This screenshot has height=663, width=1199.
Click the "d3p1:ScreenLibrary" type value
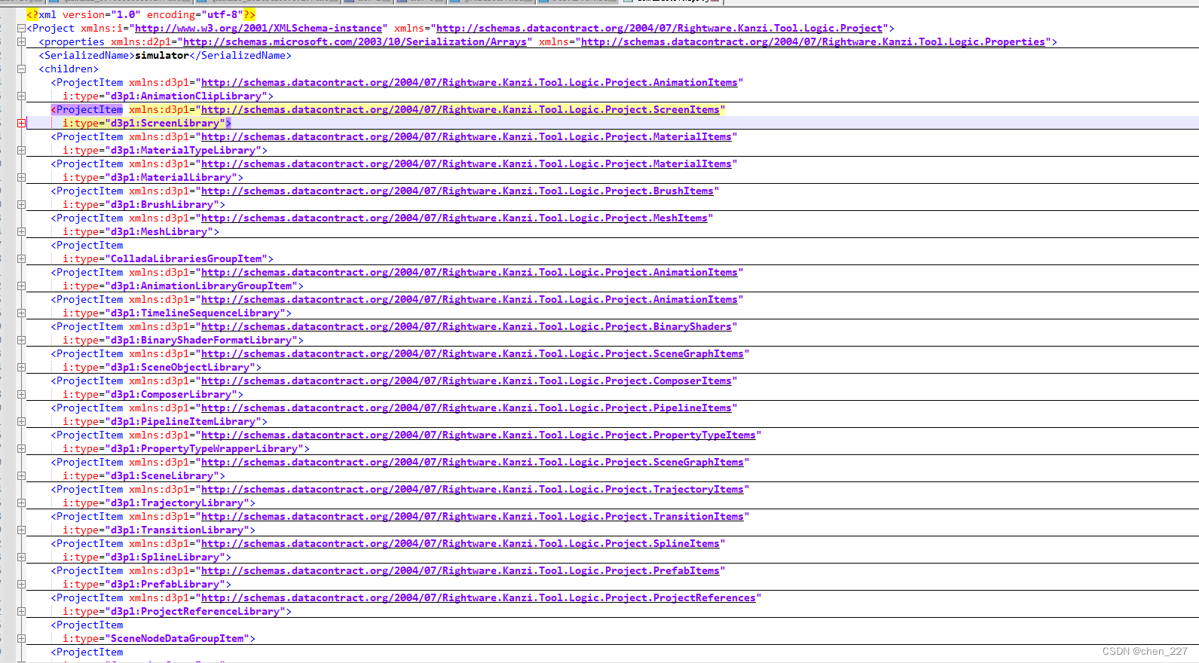click(x=165, y=124)
